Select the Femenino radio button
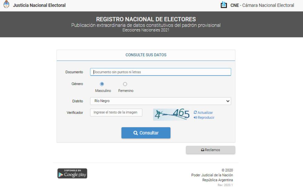 [125, 84]
